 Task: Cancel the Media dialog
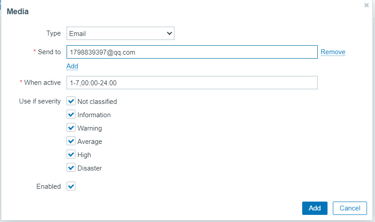click(350, 208)
